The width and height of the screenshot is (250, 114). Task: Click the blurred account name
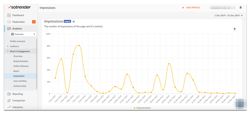[x=222, y=7]
